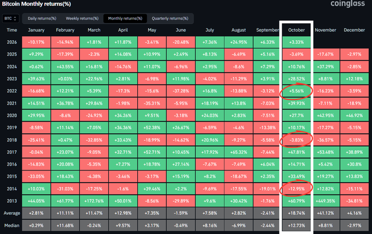Image resolution: width=372 pixels, height=234 pixels.
Task: Select the 2020 row label
Action: 12,116
